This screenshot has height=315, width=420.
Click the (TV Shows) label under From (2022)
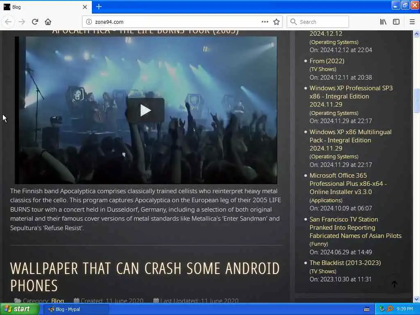coord(323,69)
